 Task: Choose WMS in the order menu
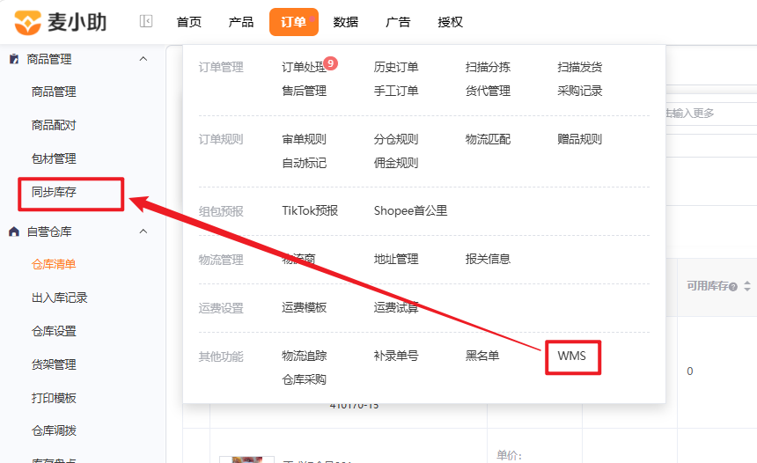tap(571, 356)
